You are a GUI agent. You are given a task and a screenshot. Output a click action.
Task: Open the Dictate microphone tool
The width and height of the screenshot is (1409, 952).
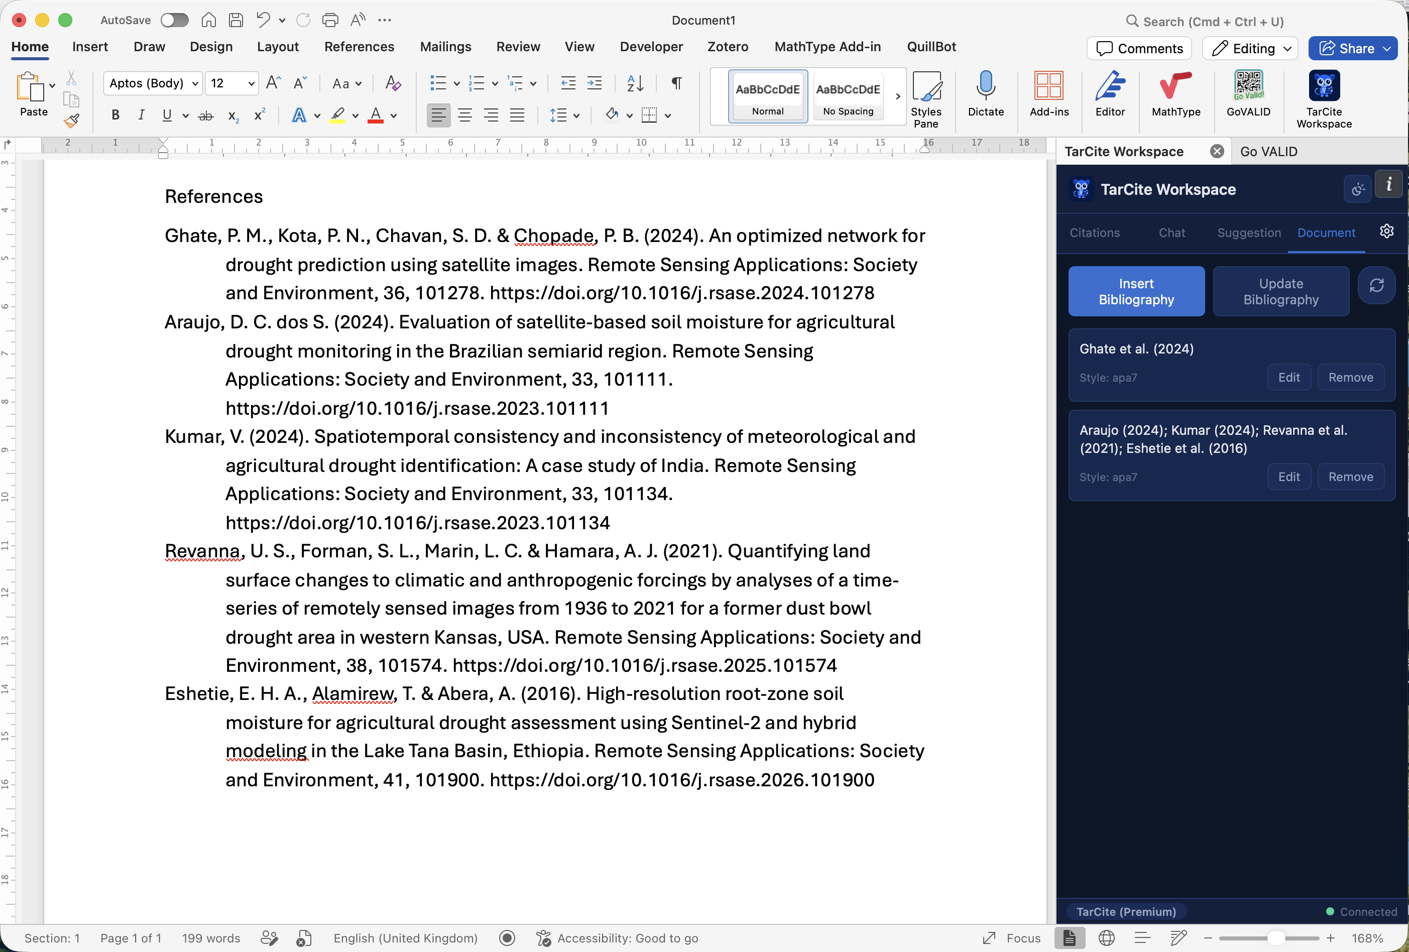985,94
